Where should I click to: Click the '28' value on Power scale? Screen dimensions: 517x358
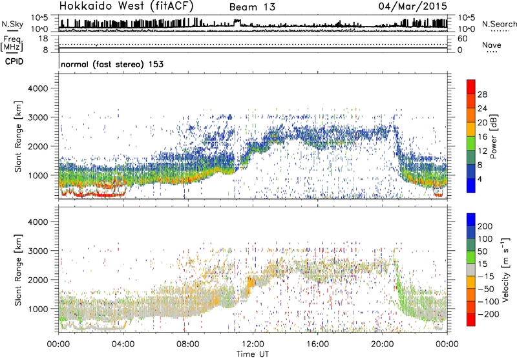482,94
